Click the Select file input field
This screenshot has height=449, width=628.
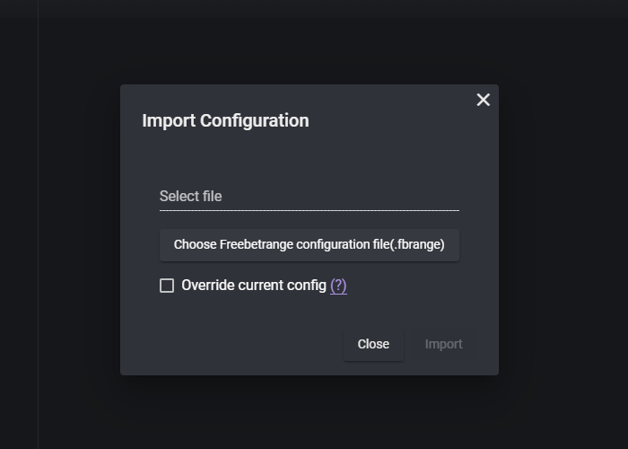coord(310,197)
